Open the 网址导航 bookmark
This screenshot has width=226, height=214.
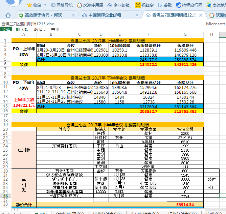62,5
